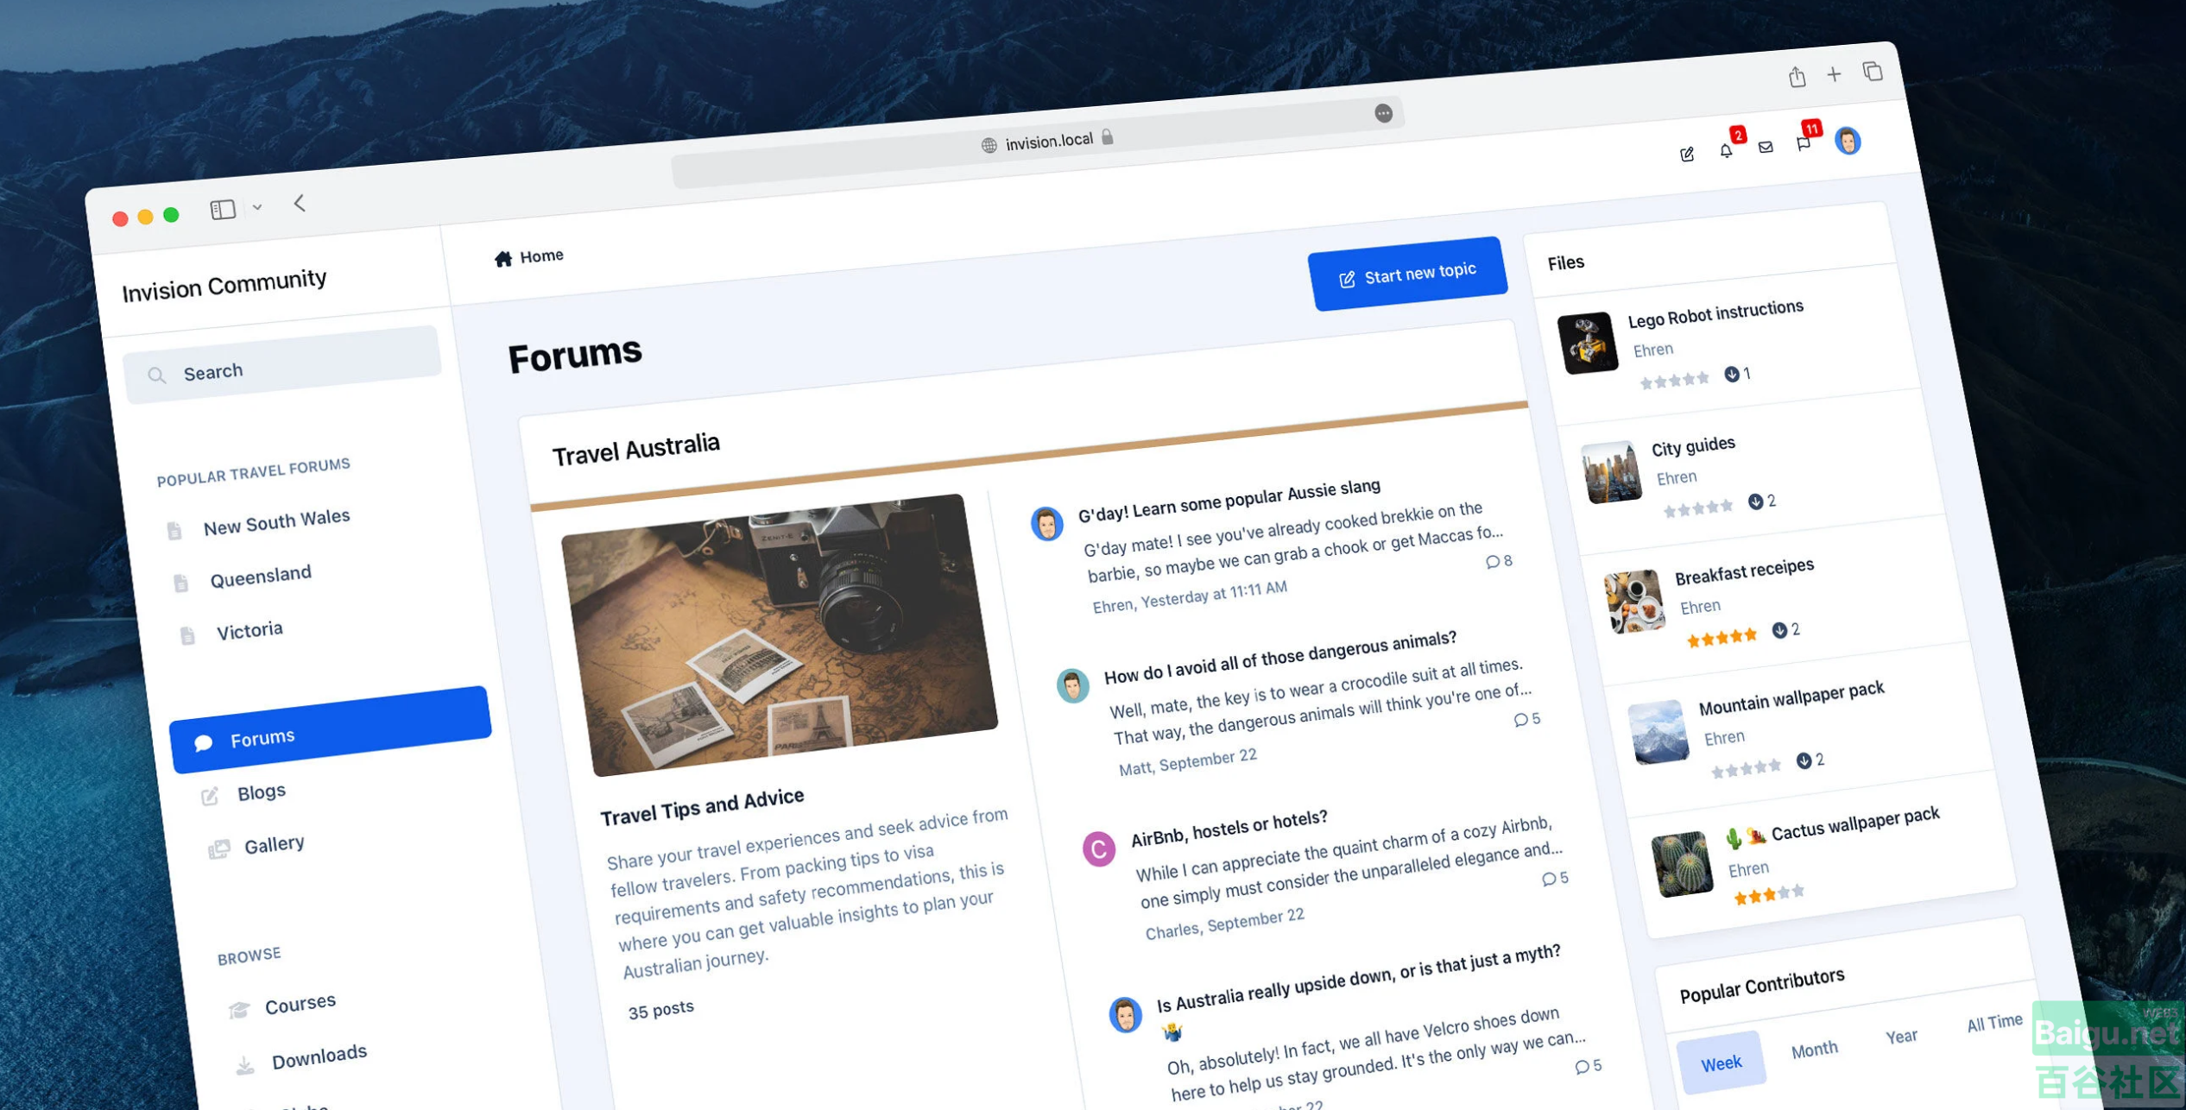Select the Week tab in Popular Contributors
The height and width of the screenshot is (1110, 2186).
point(1721,1063)
